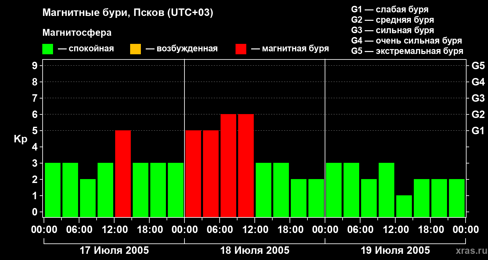The image size is (488, 260).
Task: Click the 19 July 00:00–03:00 green bar
Action: [334, 190]
